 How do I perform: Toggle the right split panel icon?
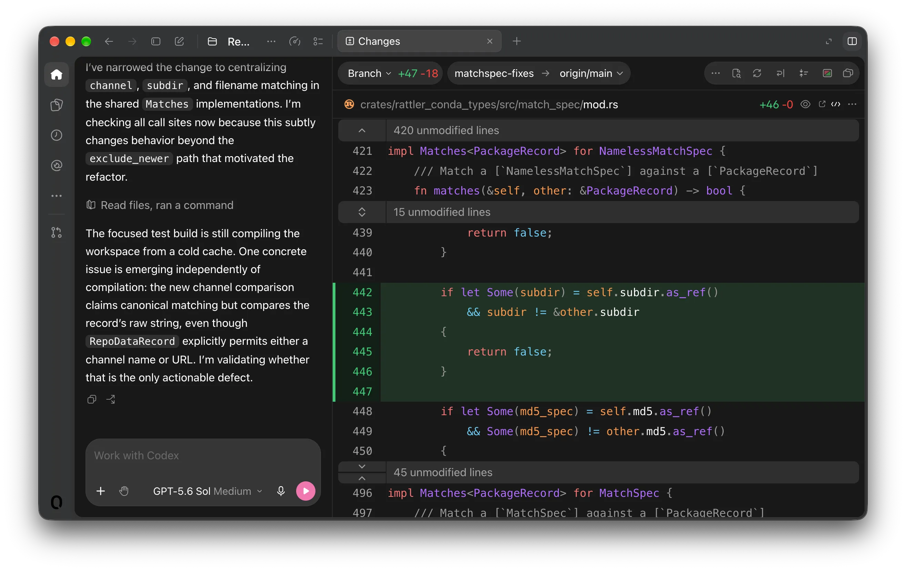click(x=852, y=41)
